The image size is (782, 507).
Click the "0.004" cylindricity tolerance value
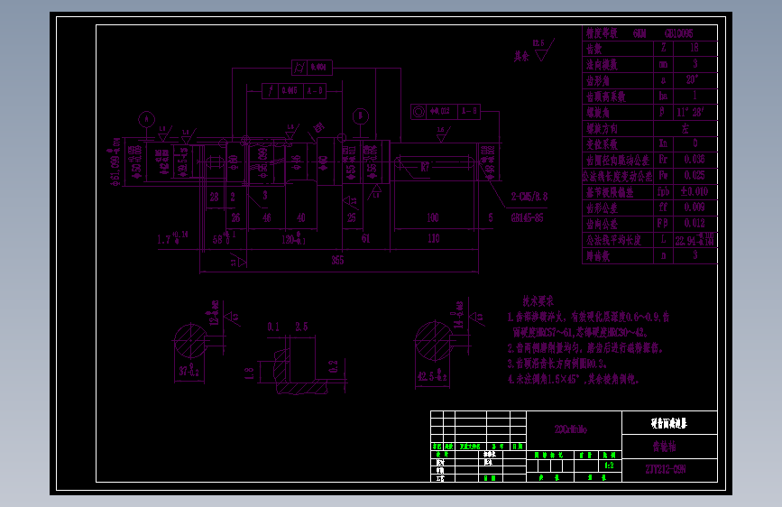[318, 67]
